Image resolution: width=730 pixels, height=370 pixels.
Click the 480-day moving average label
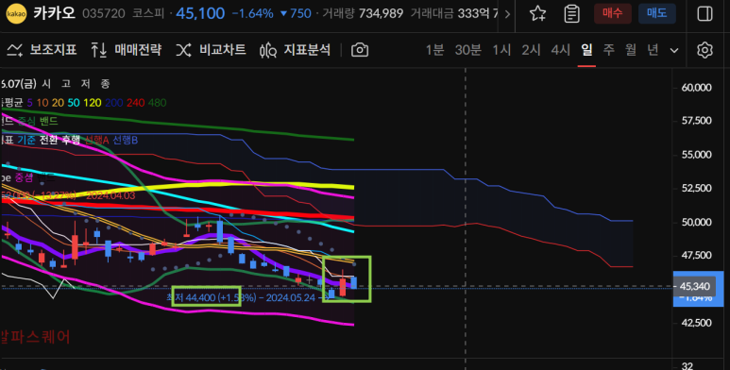click(x=158, y=103)
